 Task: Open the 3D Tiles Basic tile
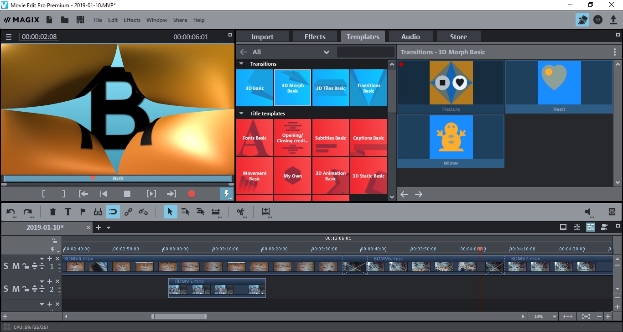(x=331, y=88)
